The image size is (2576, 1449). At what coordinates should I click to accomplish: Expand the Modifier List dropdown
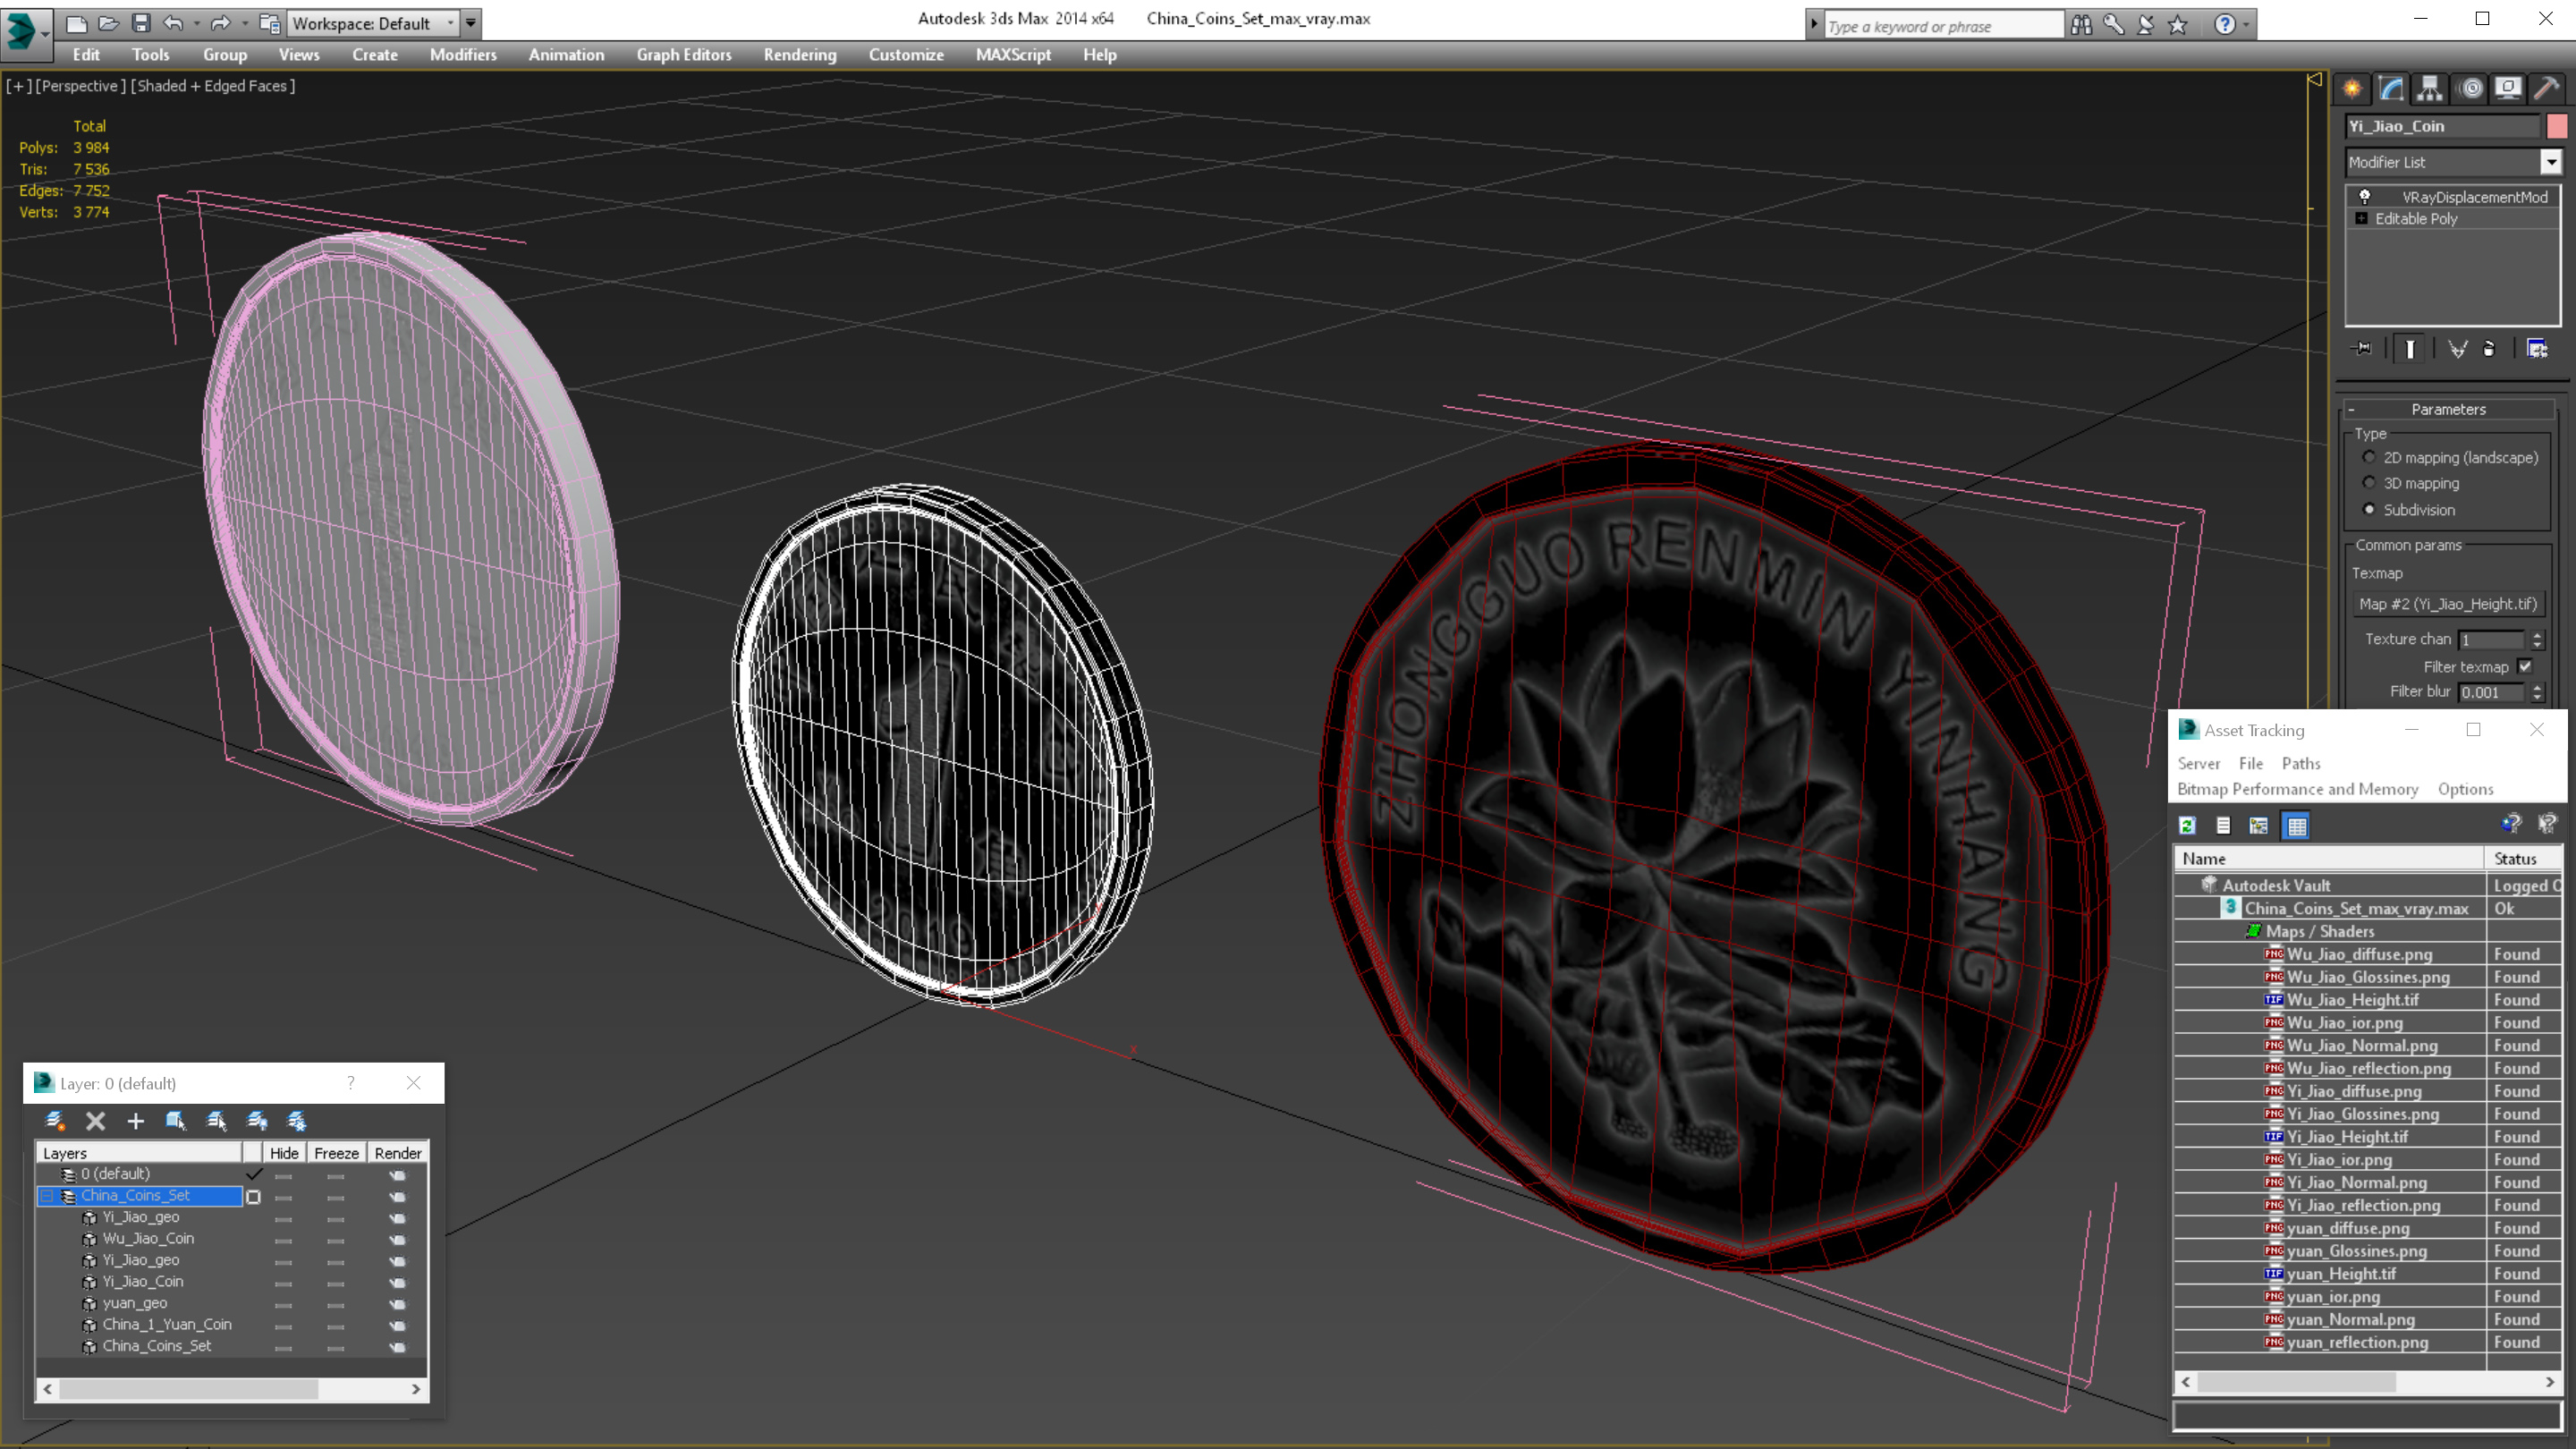coord(2551,162)
